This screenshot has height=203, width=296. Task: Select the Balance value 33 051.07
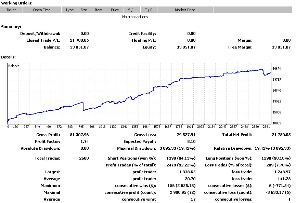(x=79, y=47)
